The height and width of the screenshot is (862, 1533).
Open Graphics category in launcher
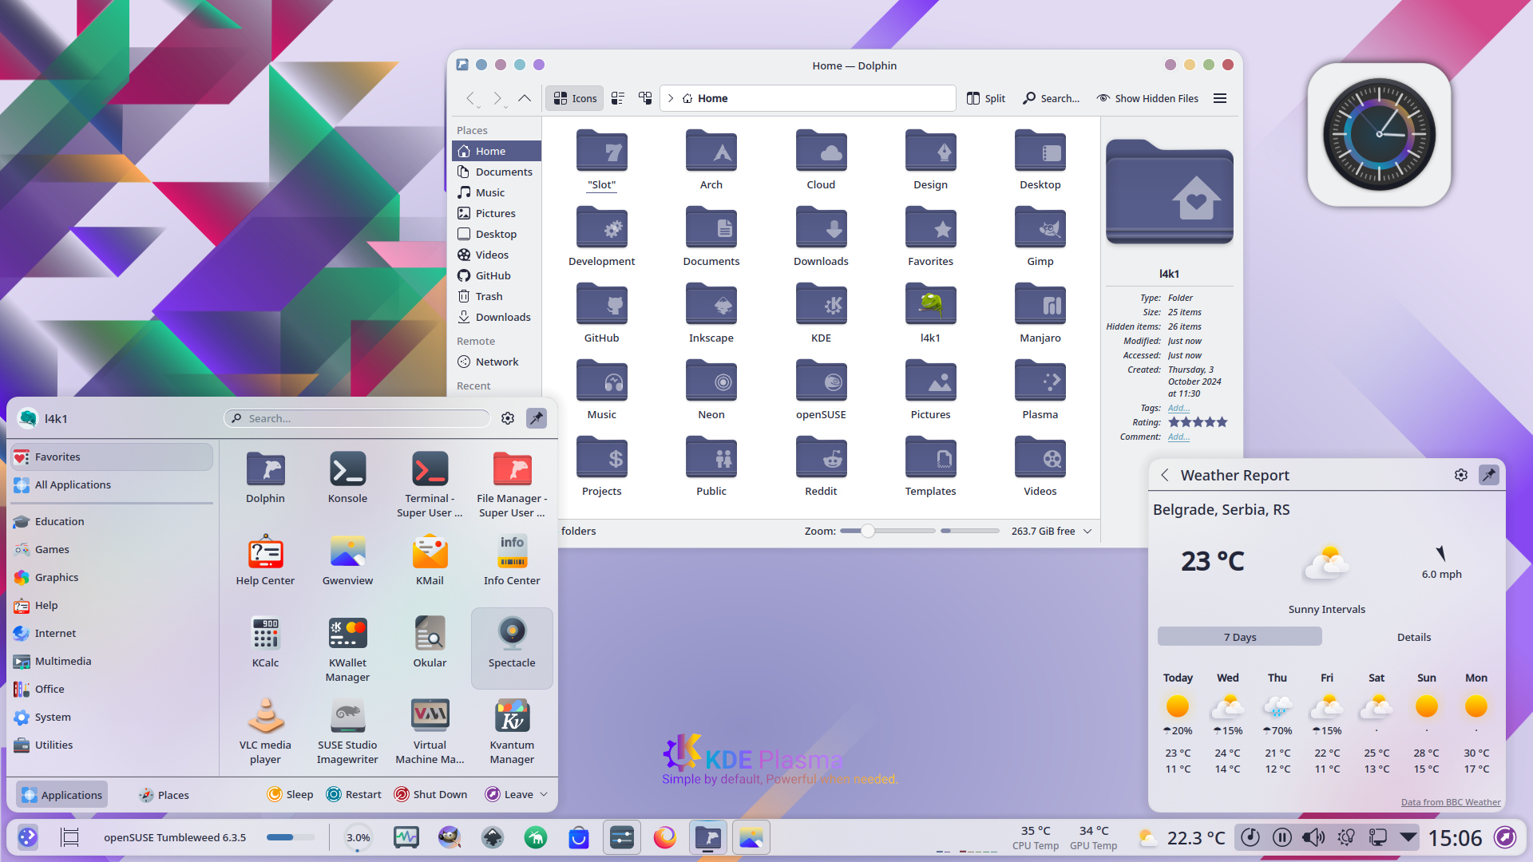[x=112, y=577]
